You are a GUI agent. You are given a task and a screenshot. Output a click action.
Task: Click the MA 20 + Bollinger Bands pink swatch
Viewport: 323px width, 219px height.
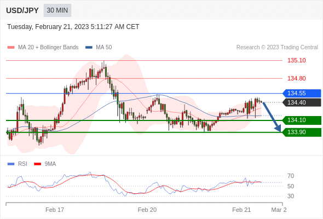pos(11,48)
